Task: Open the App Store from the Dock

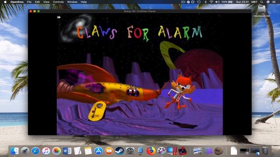Action: click(98, 151)
